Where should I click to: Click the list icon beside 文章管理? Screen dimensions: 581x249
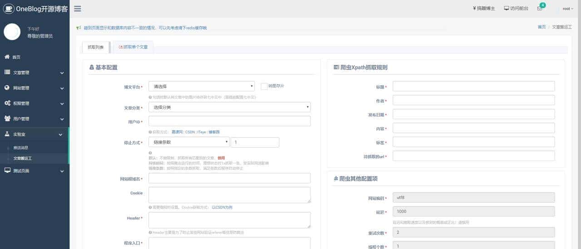[7, 72]
